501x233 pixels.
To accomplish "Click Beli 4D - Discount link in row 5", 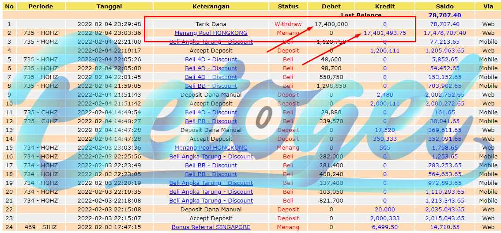I will coord(211,60).
